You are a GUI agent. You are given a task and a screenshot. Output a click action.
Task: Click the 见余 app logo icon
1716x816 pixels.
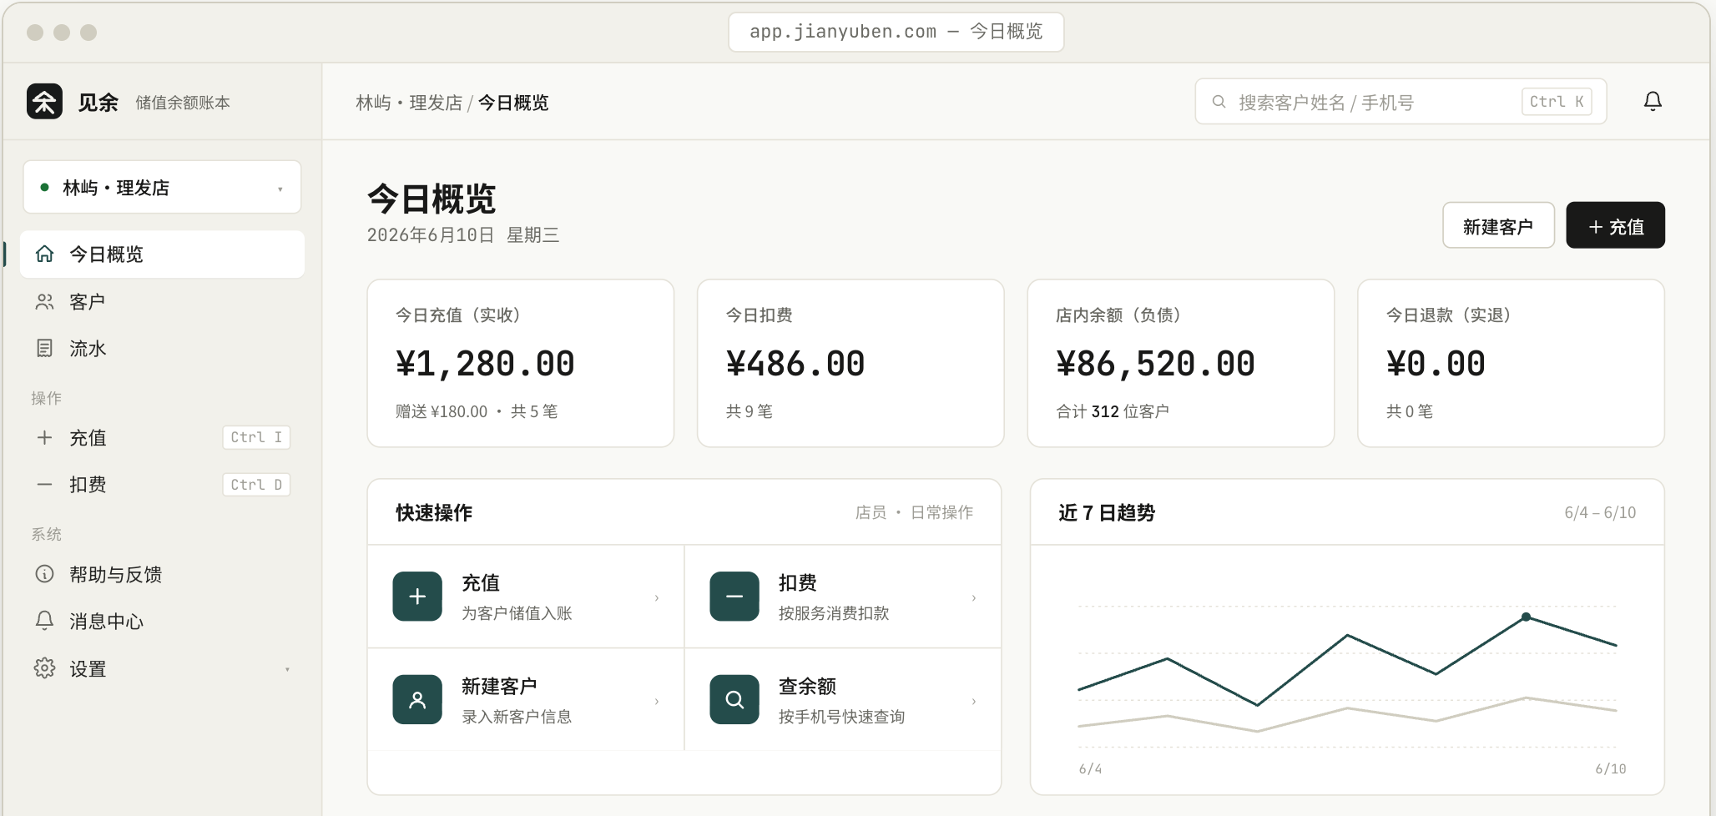click(x=44, y=102)
